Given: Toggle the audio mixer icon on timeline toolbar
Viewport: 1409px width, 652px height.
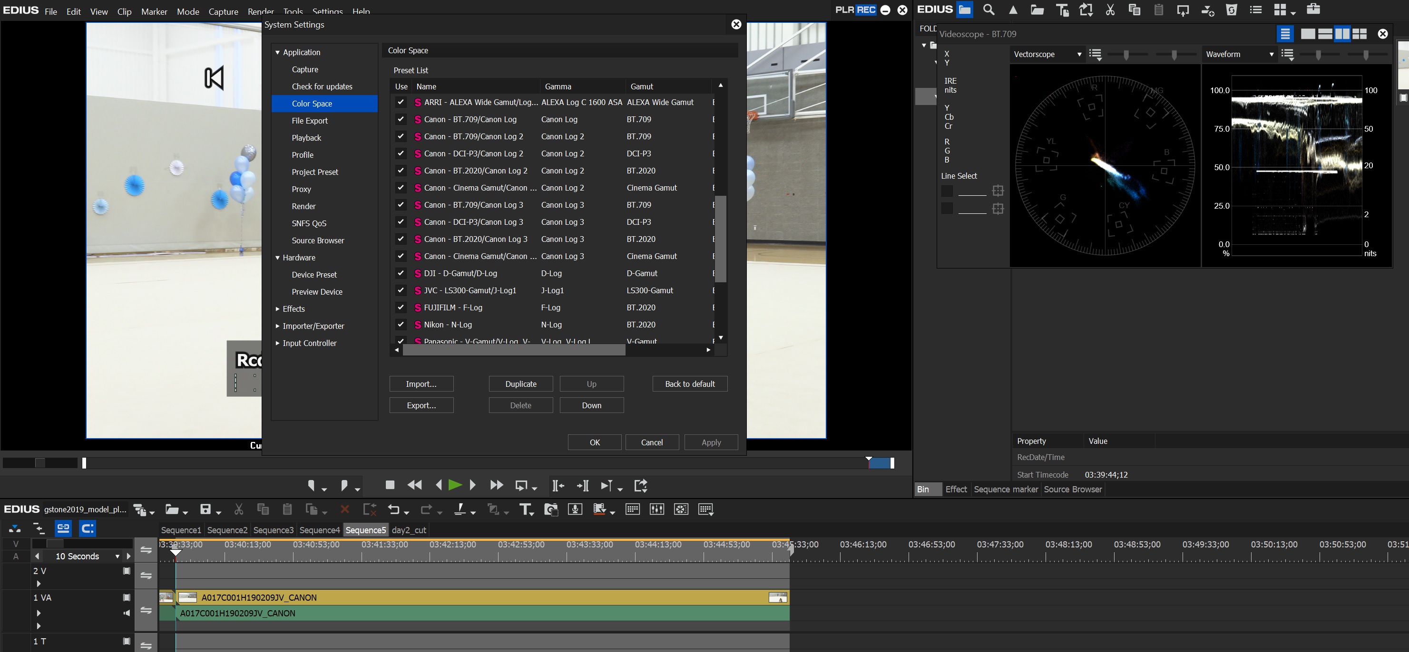Looking at the screenshot, I should tap(656, 510).
